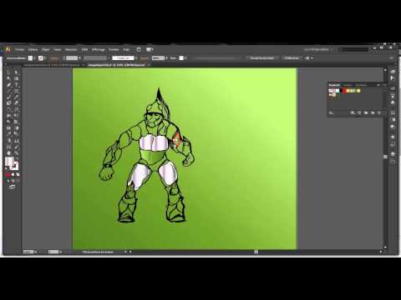Select the Mesh tool
This screenshot has width=401, height=300.
(x=8, y=128)
